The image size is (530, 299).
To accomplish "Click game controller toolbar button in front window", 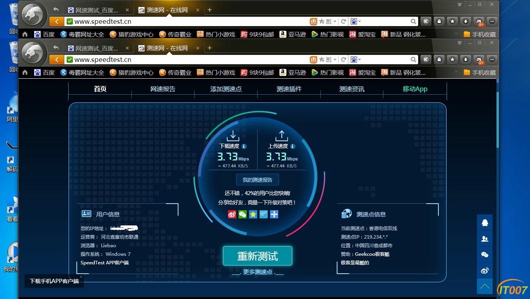I will coord(479,60).
